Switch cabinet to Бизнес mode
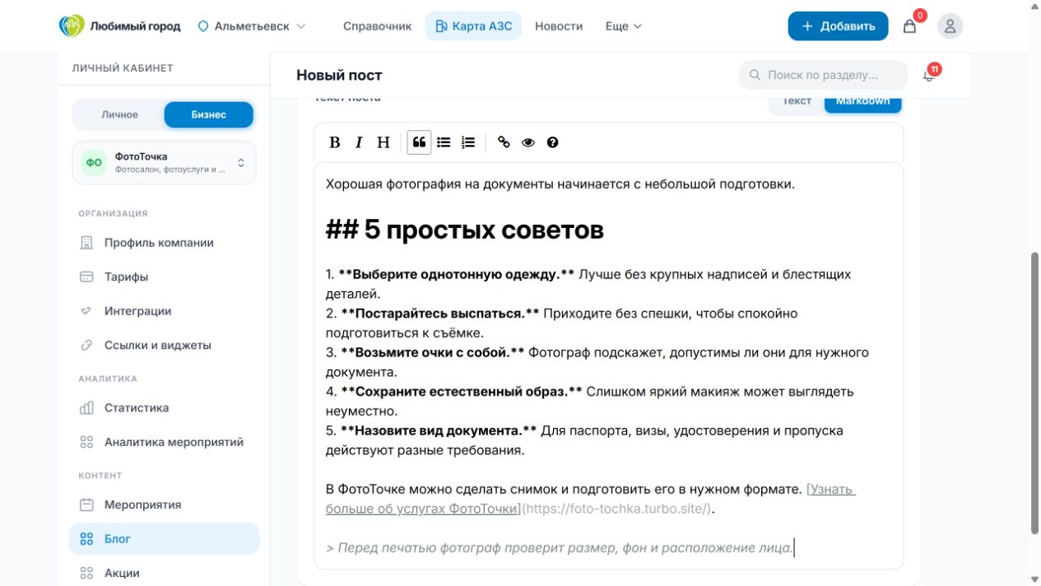The height and width of the screenshot is (586, 1041). tap(208, 114)
